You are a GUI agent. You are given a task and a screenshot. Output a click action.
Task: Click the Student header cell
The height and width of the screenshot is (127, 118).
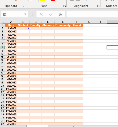[23, 25]
